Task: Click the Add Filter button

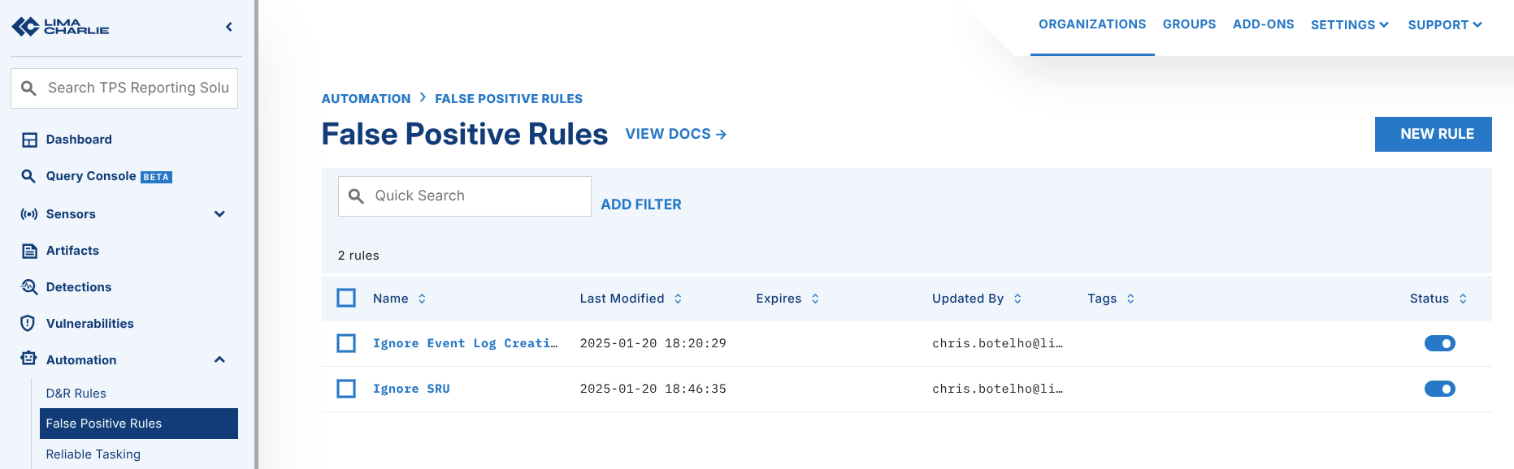Action: [x=640, y=204]
